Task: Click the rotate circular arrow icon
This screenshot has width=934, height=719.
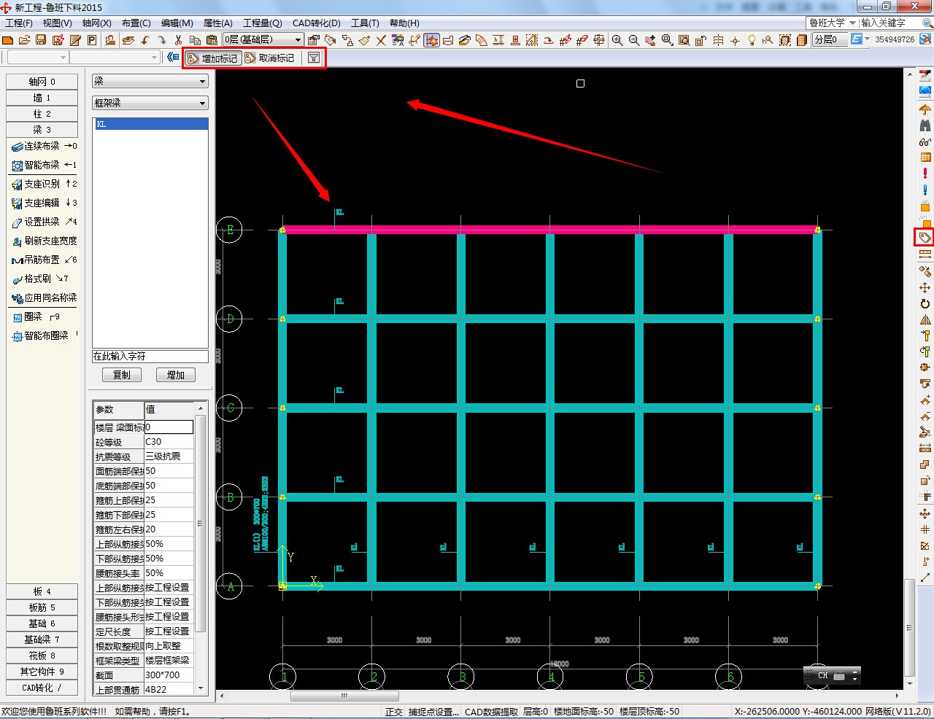Action: click(925, 303)
